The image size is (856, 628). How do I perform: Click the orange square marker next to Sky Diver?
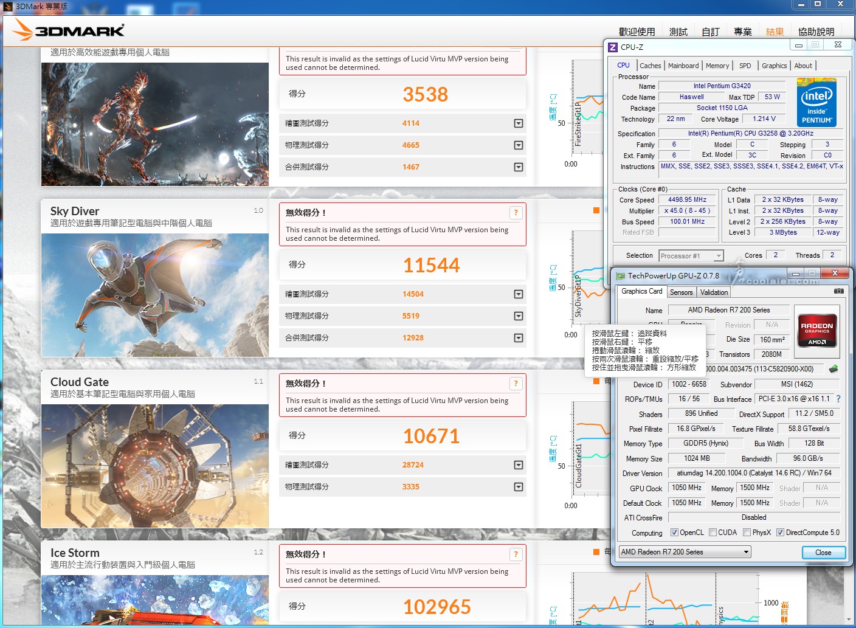point(596,210)
